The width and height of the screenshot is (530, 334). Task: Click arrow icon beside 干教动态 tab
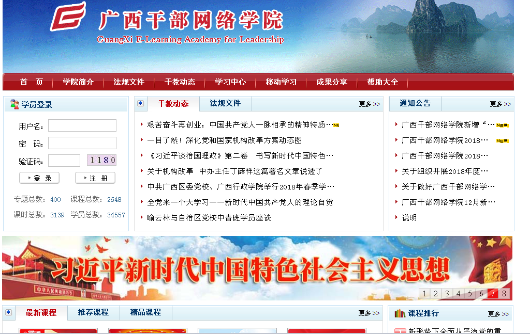(140, 104)
